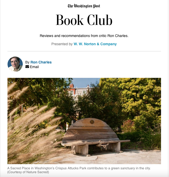Click the By label before the author name
The height and width of the screenshot is (177, 169).
pos(27,62)
